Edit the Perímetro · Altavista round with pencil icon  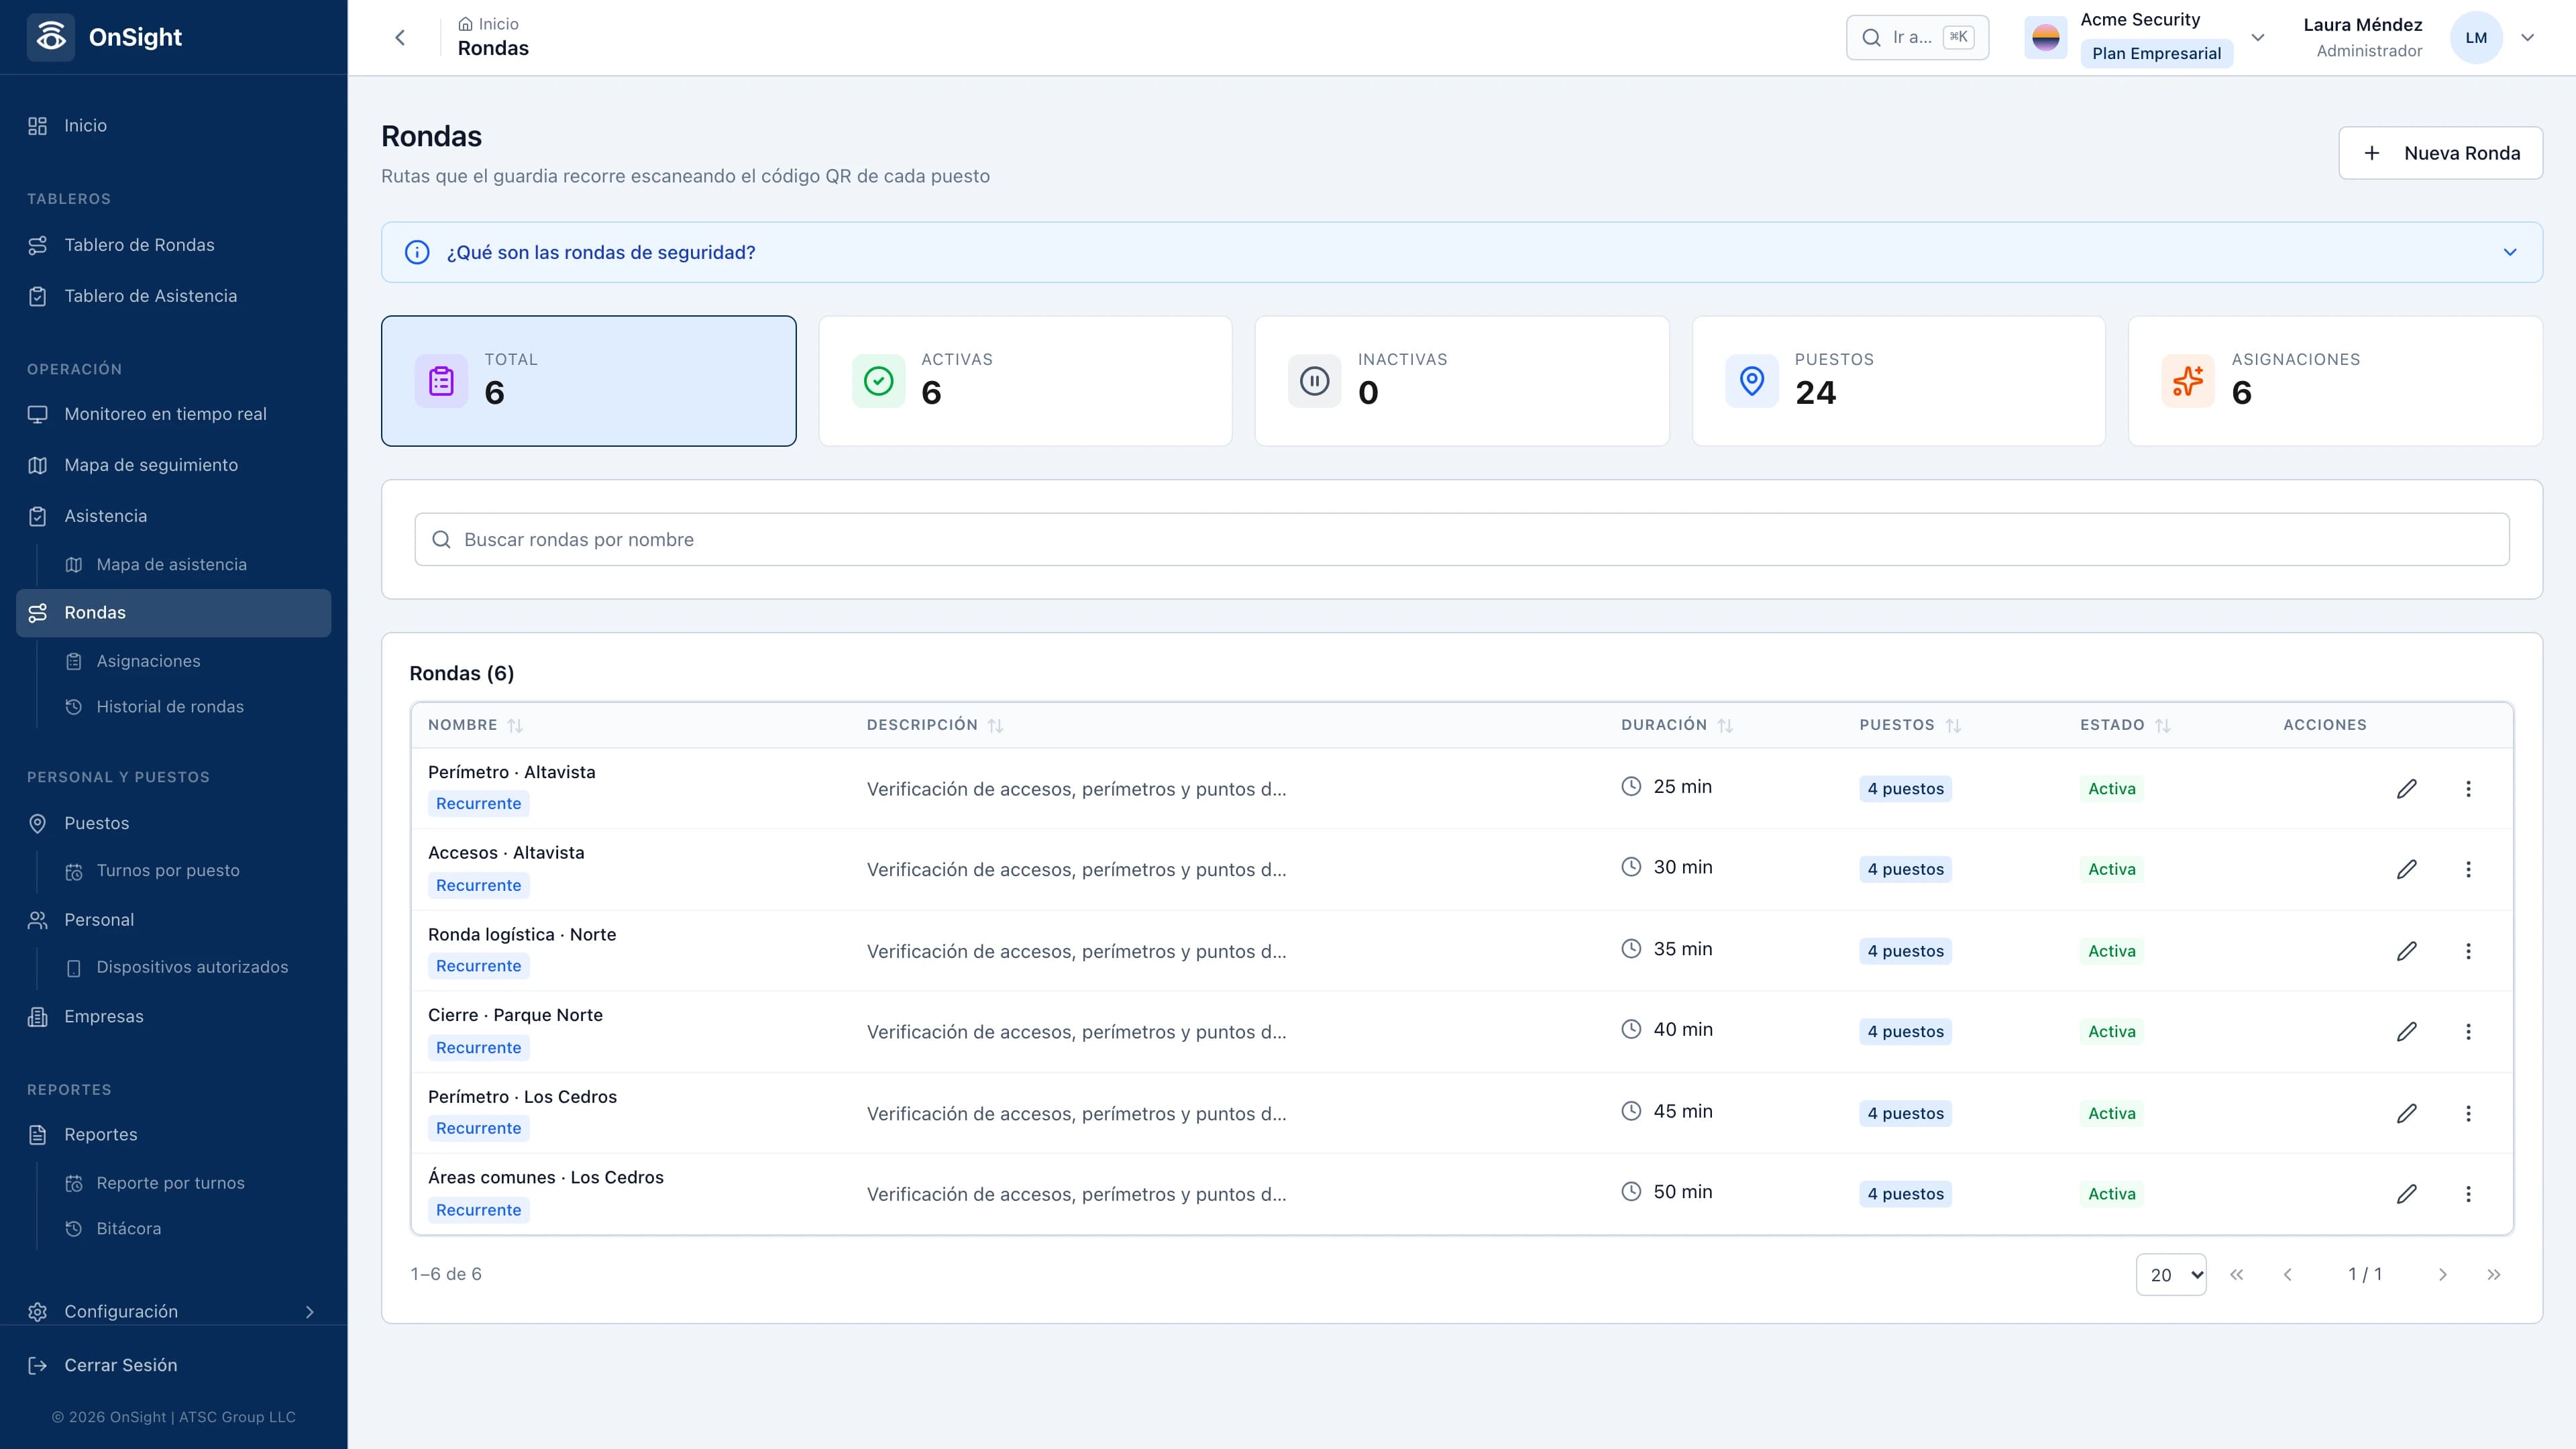coord(2406,789)
